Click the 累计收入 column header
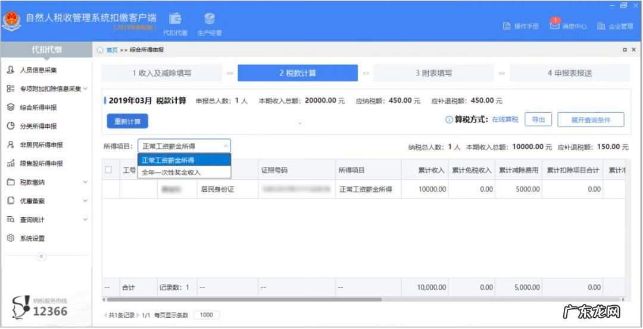The width and height of the screenshot is (643, 329). 424,170
